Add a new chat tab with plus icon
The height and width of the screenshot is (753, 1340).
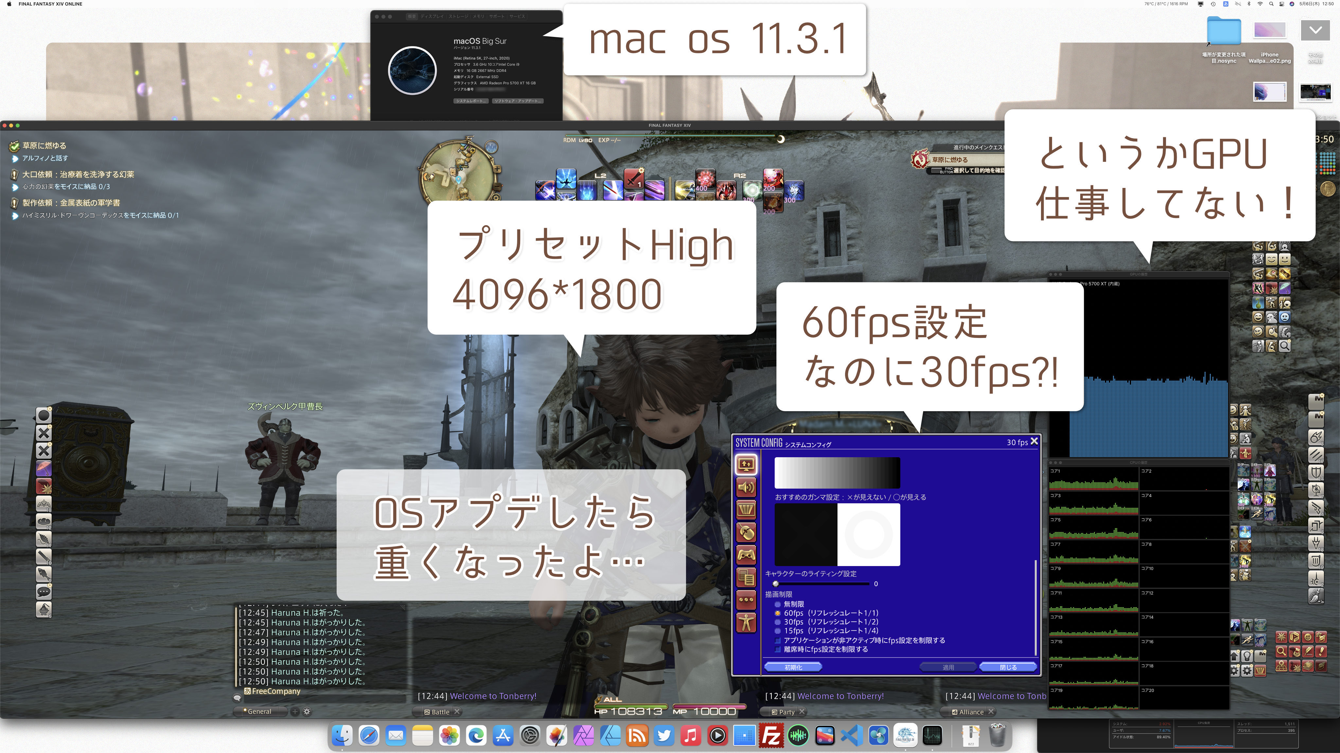pos(294,711)
